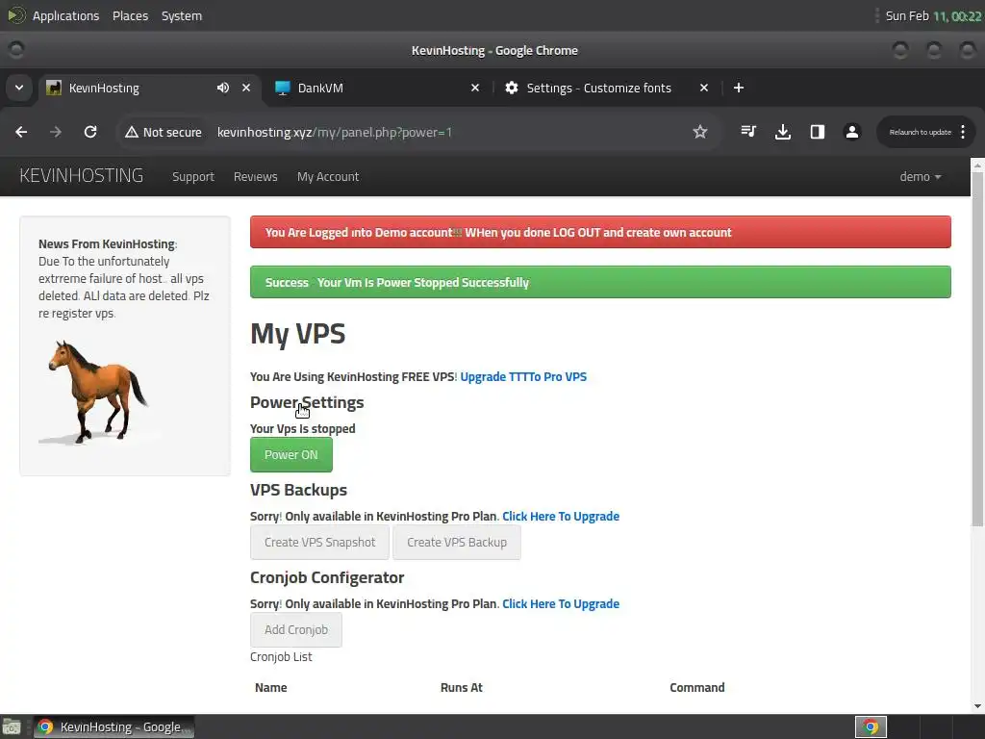This screenshot has height=739, width=985.
Task: Open the KEVINHOSTING brand home link
Action: point(82,175)
